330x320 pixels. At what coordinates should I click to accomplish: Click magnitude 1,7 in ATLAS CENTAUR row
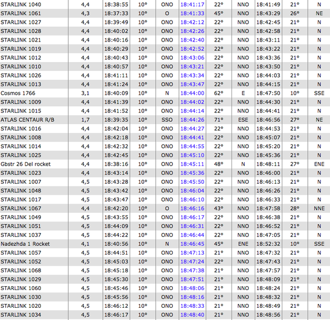[85, 120]
